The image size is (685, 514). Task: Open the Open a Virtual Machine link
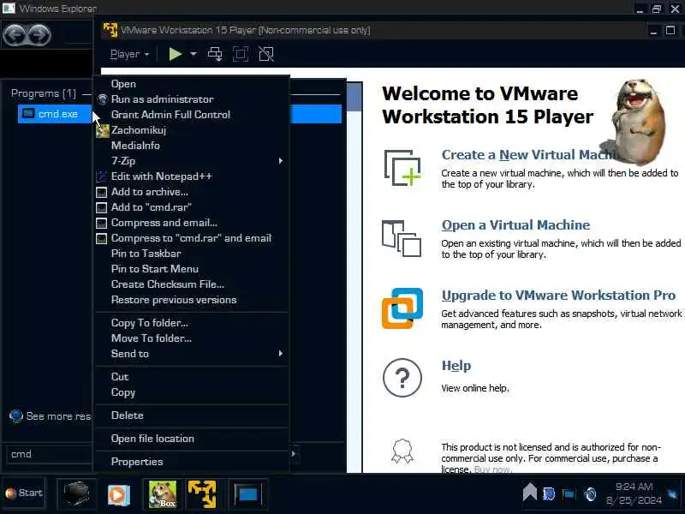[x=515, y=225]
